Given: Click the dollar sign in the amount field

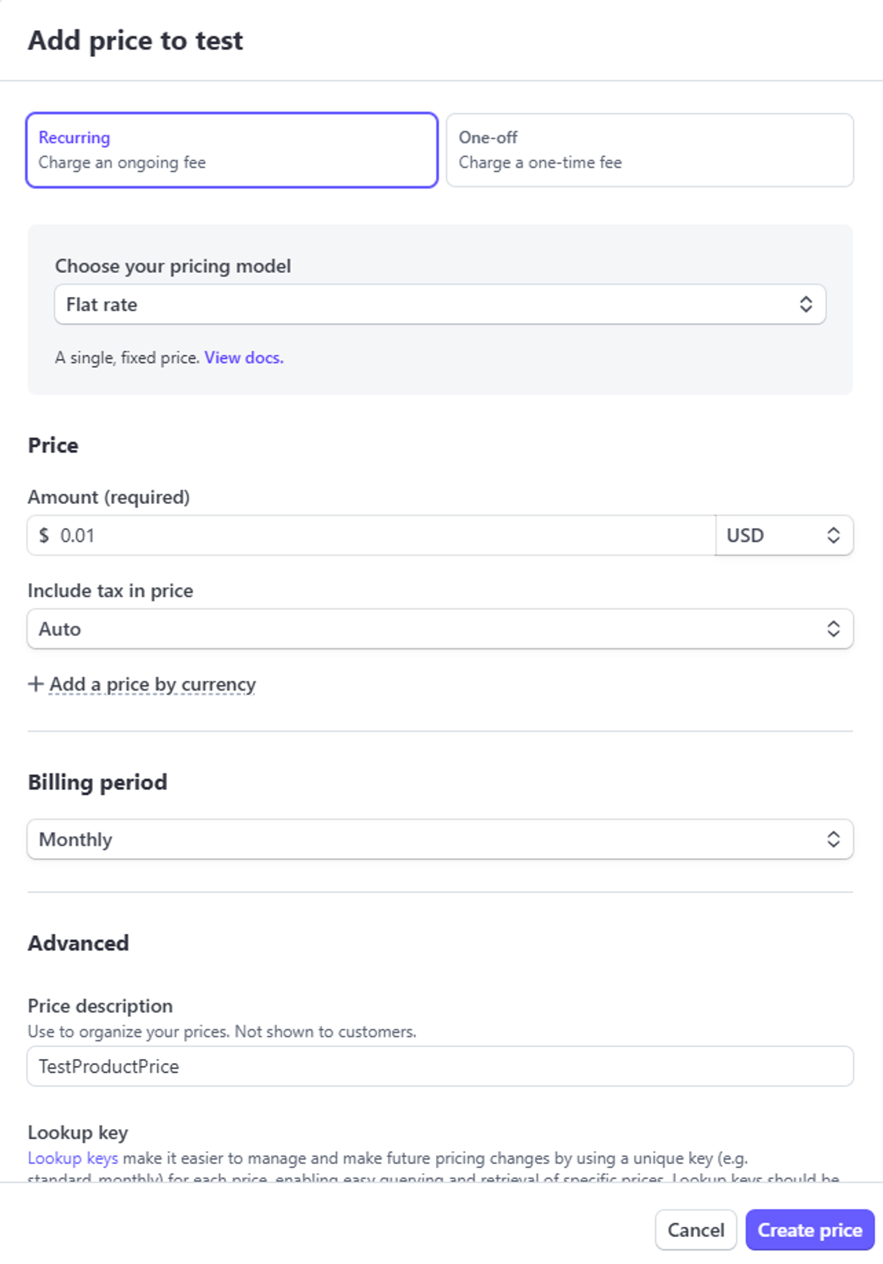Looking at the screenshot, I should [x=44, y=536].
